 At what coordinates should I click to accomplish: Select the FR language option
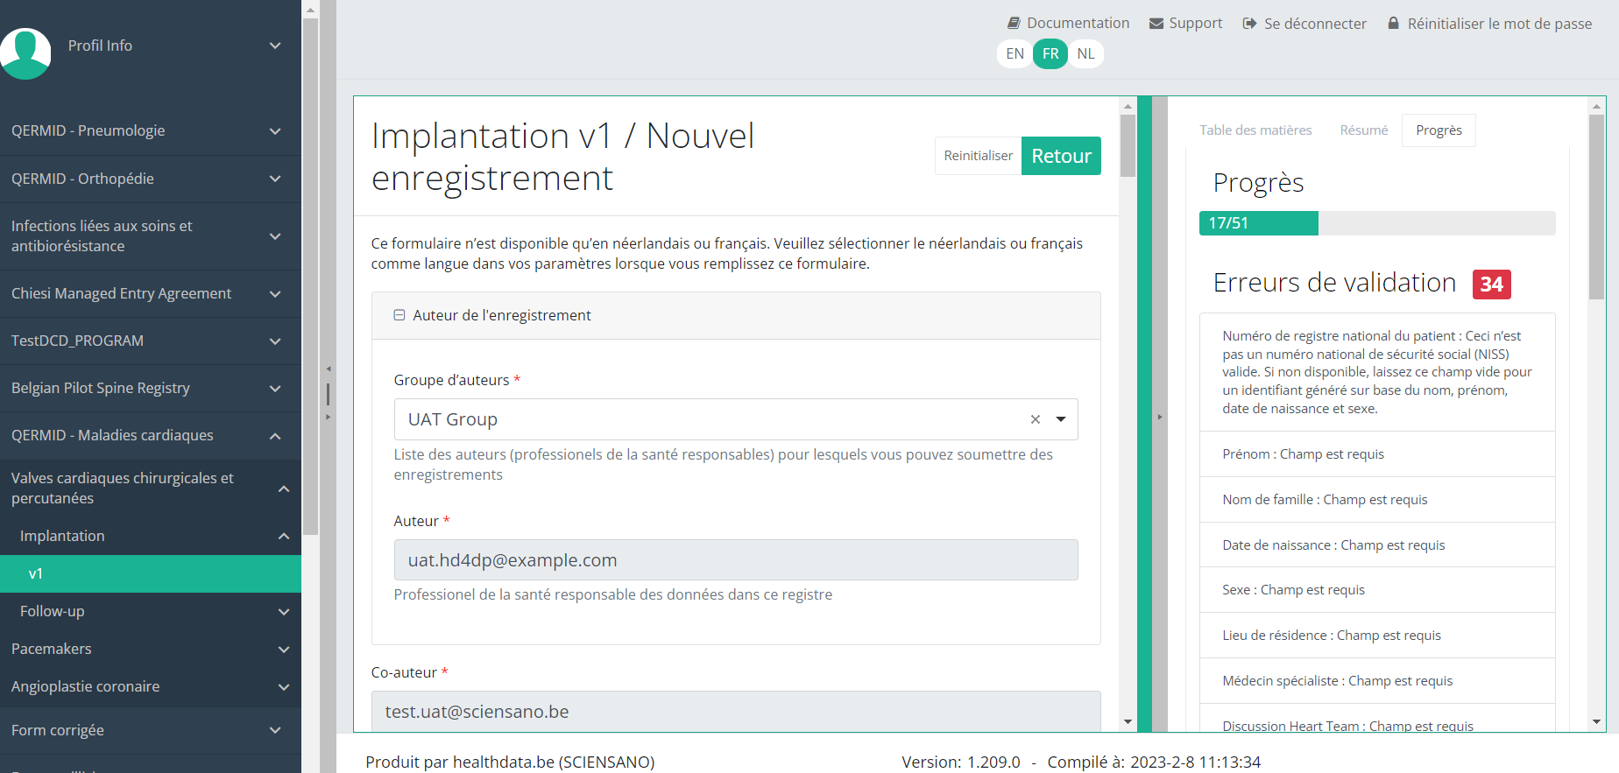pyautogui.click(x=1050, y=53)
